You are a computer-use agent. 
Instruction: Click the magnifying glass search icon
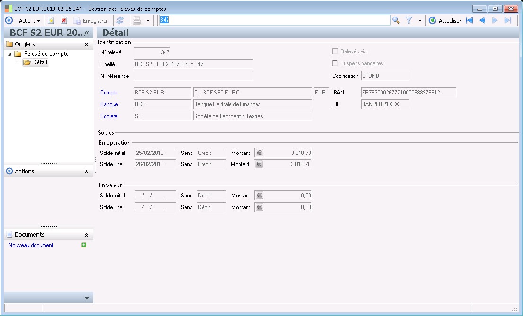click(x=396, y=20)
